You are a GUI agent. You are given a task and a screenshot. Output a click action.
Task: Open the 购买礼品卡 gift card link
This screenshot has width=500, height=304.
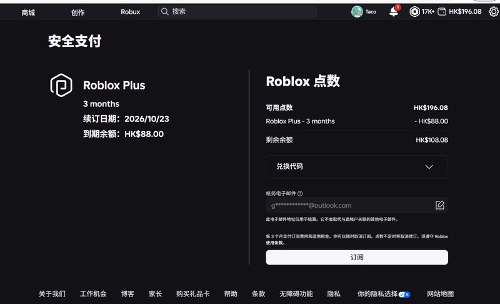[x=192, y=294]
